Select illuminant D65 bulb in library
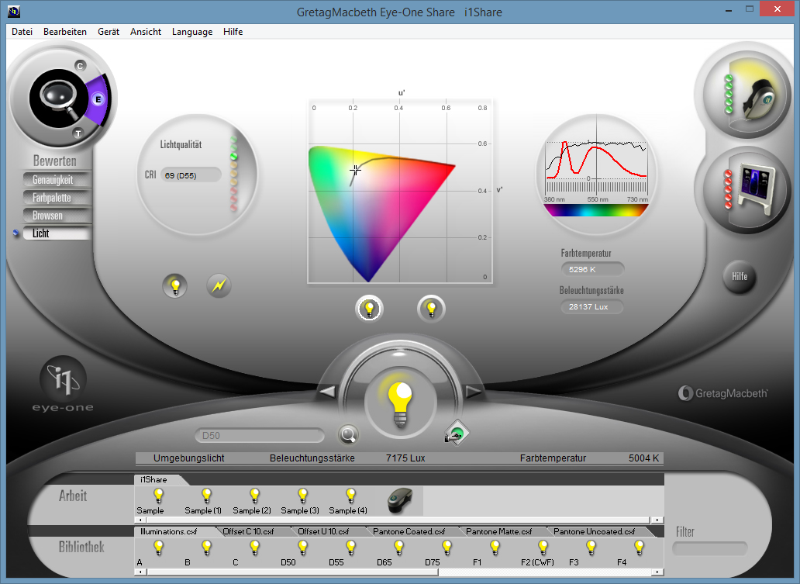Viewport: 800px width, 584px height. pos(398,548)
